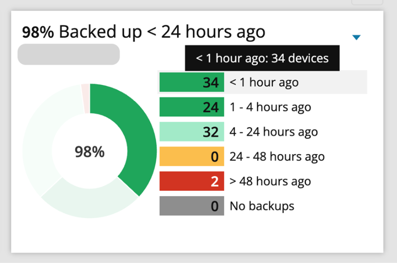Viewport: 397px width, 263px height.
Task: Click the green swatch showing 34 devices
Action: point(192,82)
